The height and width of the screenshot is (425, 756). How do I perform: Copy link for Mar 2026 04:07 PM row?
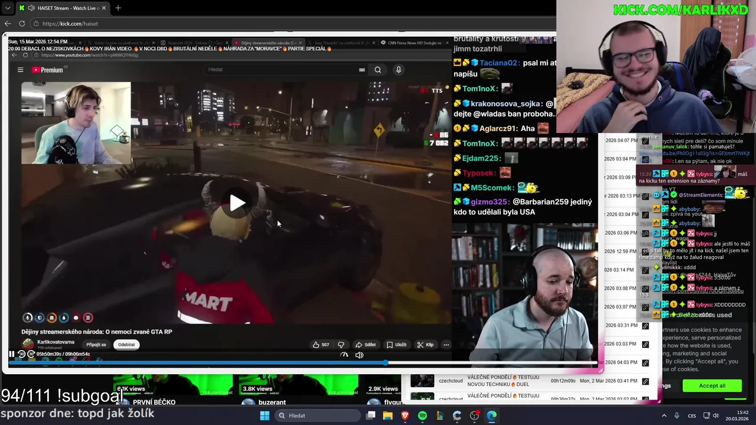(x=646, y=140)
